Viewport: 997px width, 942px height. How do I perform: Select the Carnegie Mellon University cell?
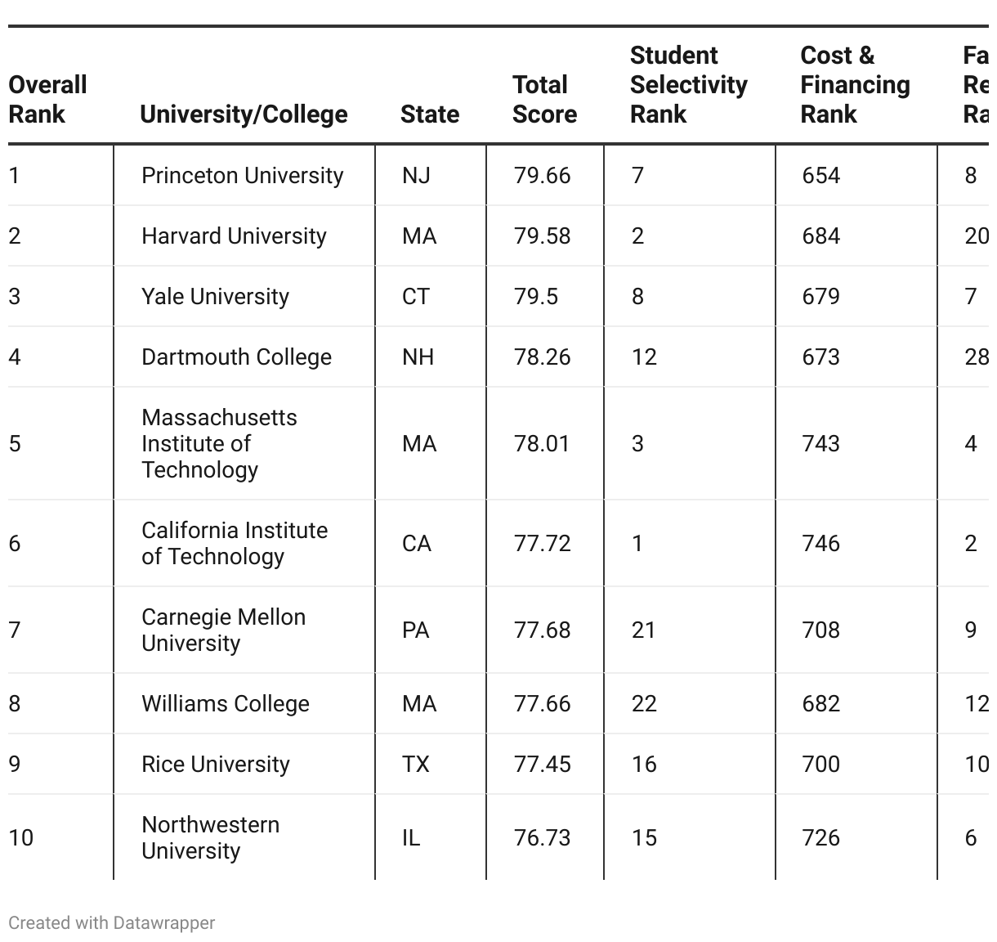(223, 630)
